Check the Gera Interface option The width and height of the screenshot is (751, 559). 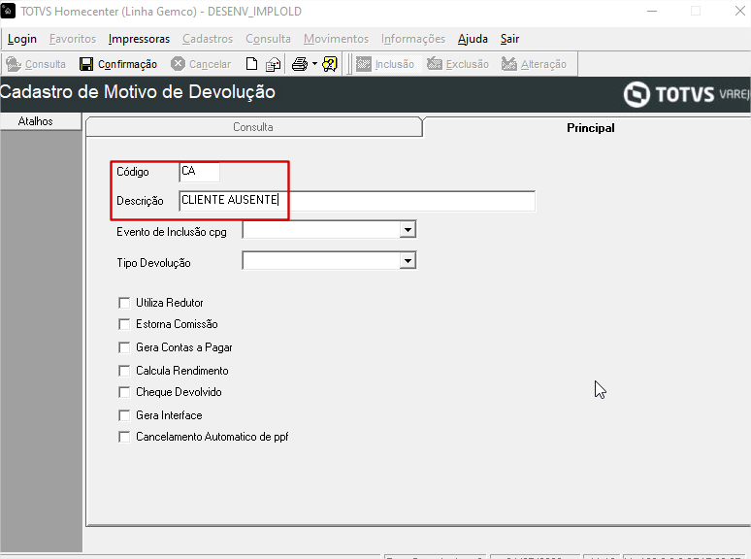[x=124, y=415]
